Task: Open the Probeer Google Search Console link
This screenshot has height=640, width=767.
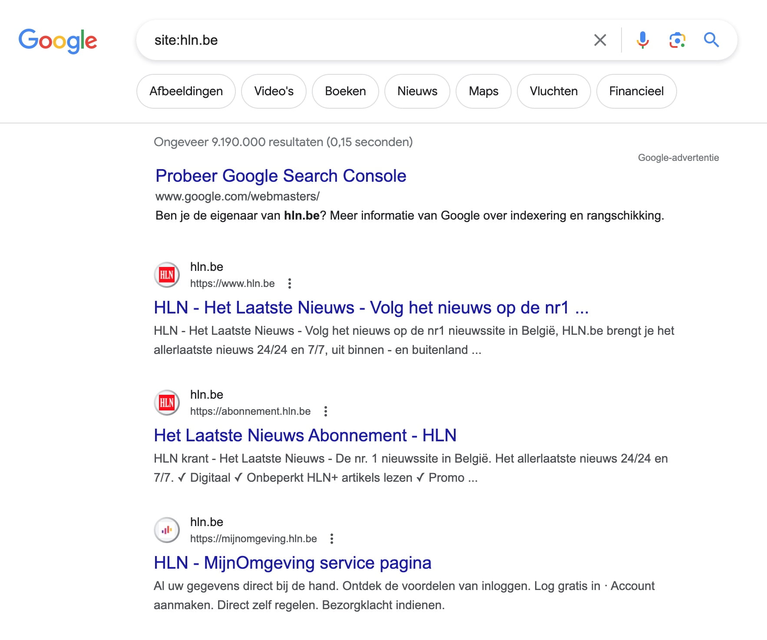Action: coord(281,176)
